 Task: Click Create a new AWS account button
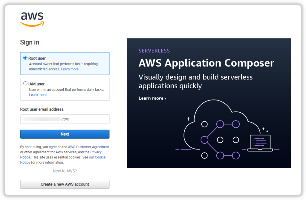[x=65, y=184]
